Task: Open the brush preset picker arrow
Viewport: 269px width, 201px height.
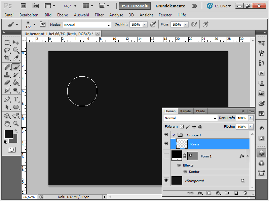Action: (x=35, y=24)
